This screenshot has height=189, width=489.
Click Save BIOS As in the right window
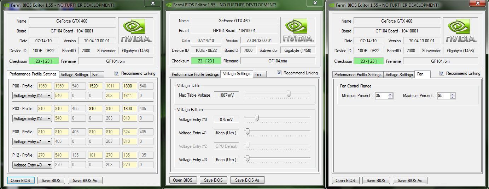point(410,180)
